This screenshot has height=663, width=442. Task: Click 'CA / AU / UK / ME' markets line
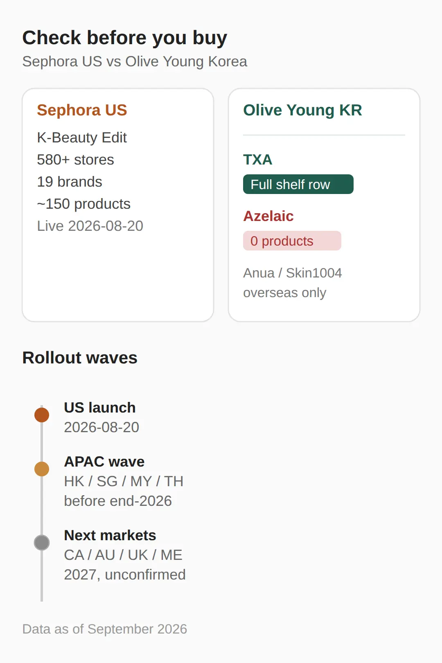123,555
